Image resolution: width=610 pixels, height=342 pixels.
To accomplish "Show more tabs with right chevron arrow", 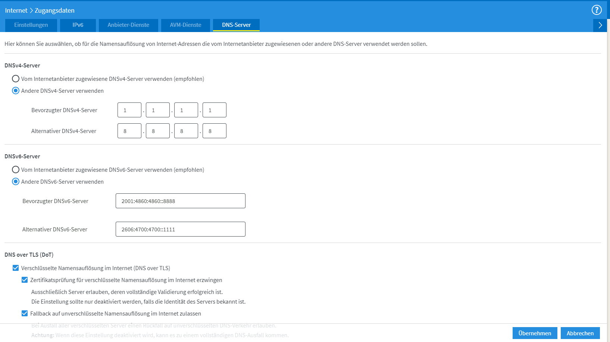I will tap(600, 25).
